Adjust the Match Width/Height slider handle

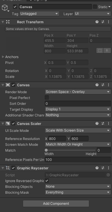[x=46, y=150]
